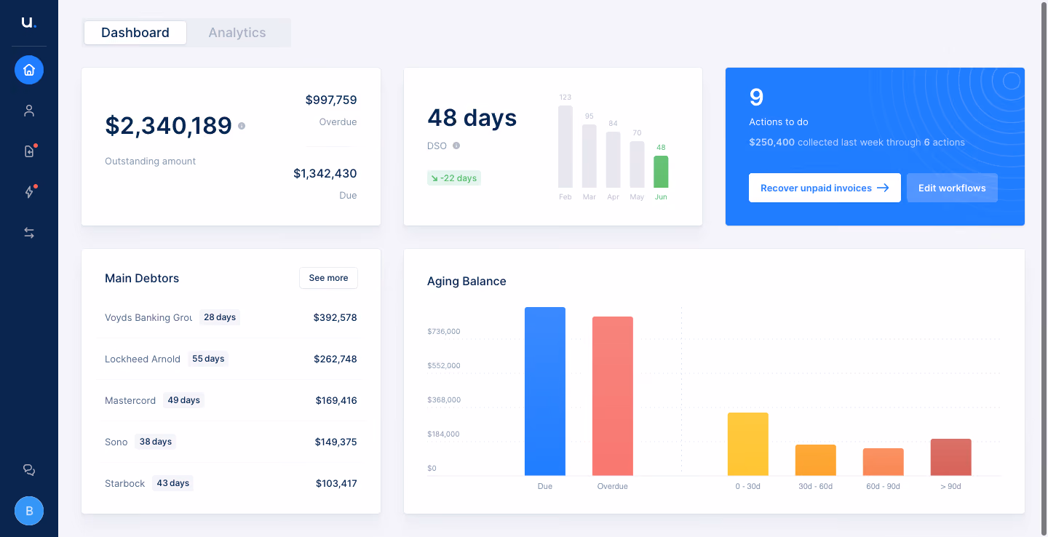Click the 9 actions to do count
This screenshot has height=537, width=1048.
pos(756,98)
